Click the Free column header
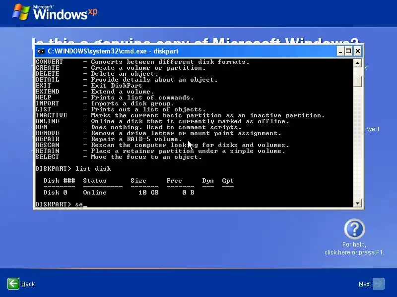This screenshot has width=397, height=297. [x=174, y=181]
